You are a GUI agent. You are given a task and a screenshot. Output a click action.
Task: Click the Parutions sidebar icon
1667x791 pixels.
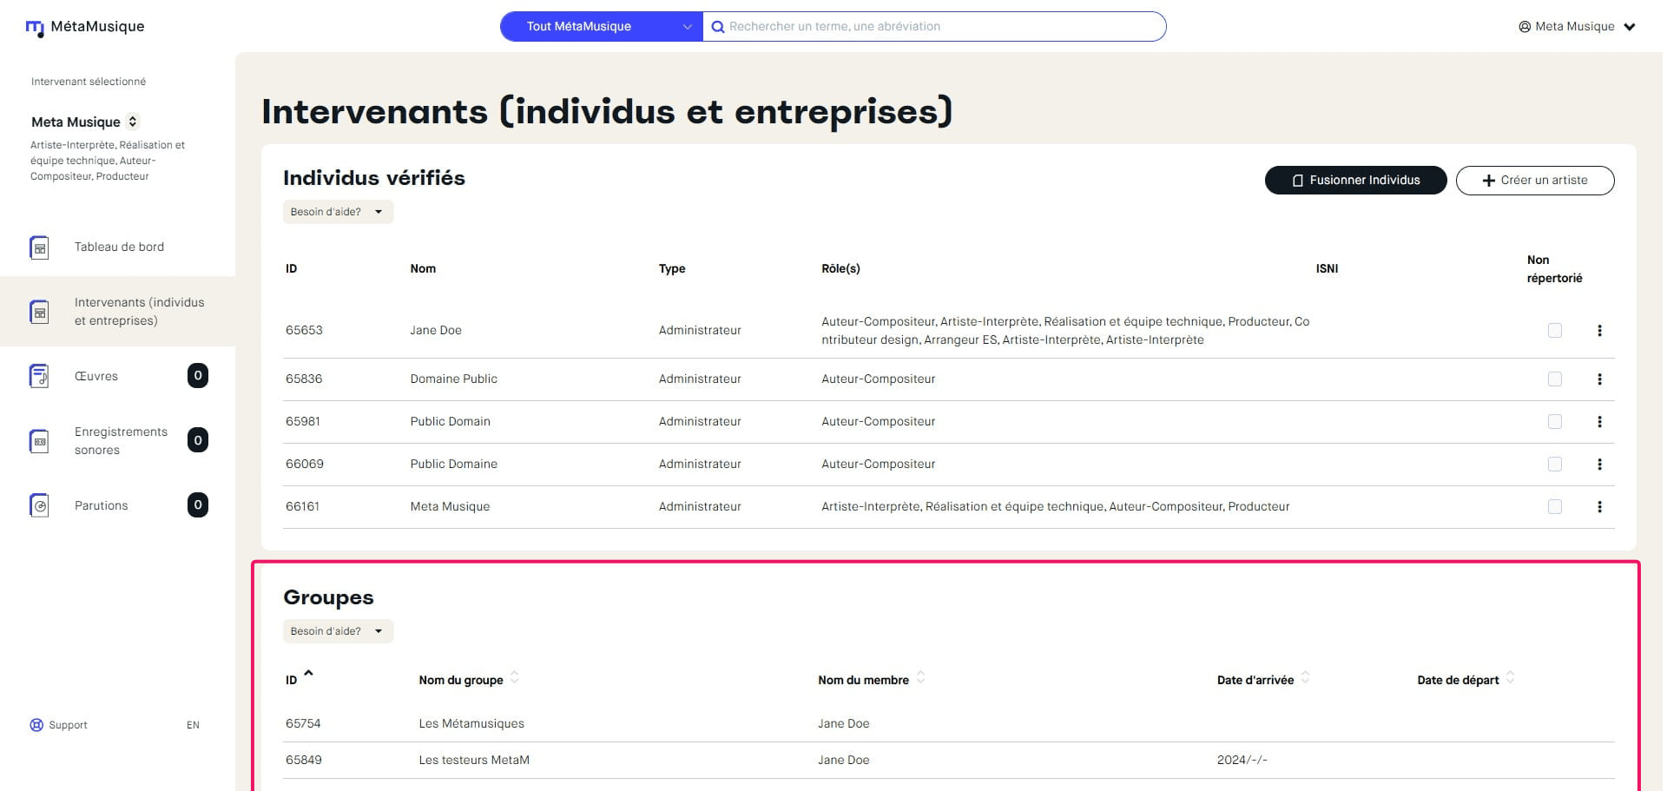point(39,505)
